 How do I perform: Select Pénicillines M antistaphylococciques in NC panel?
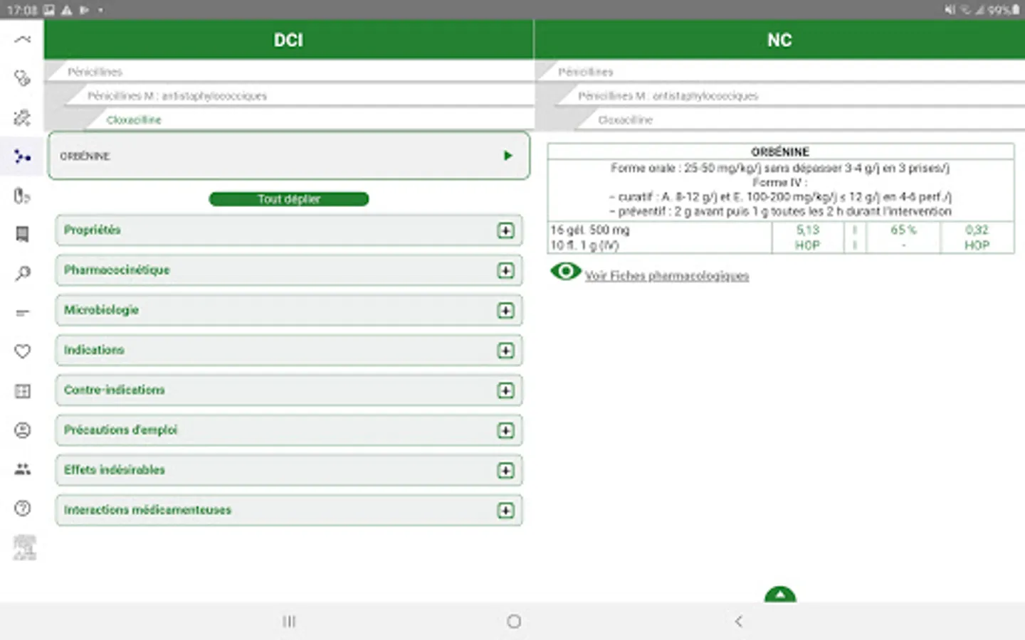tap(668, 96)
